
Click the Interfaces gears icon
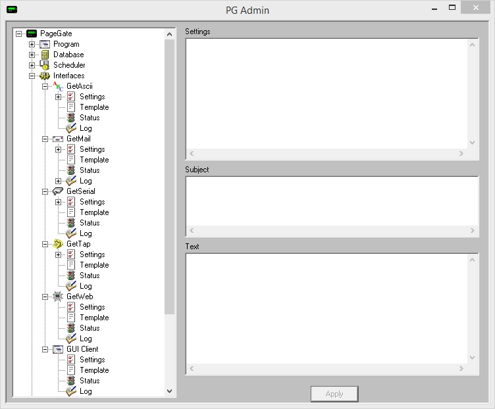[x=45, y=76]
